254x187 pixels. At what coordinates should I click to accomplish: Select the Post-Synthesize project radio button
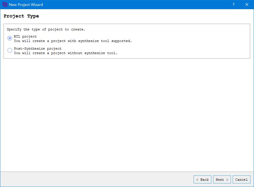point(10,50)
